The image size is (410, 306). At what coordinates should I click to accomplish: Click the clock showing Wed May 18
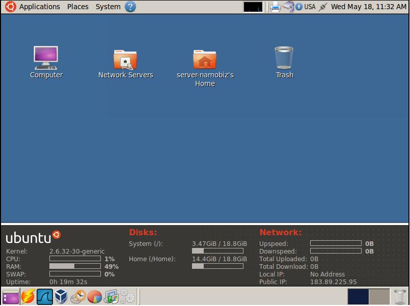click(369, 7)
